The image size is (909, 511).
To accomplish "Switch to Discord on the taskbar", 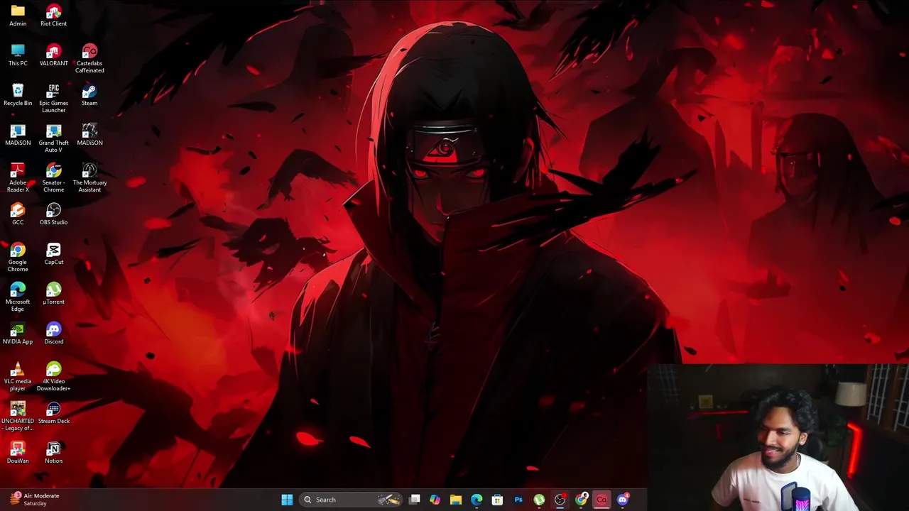I will point(623,500).
